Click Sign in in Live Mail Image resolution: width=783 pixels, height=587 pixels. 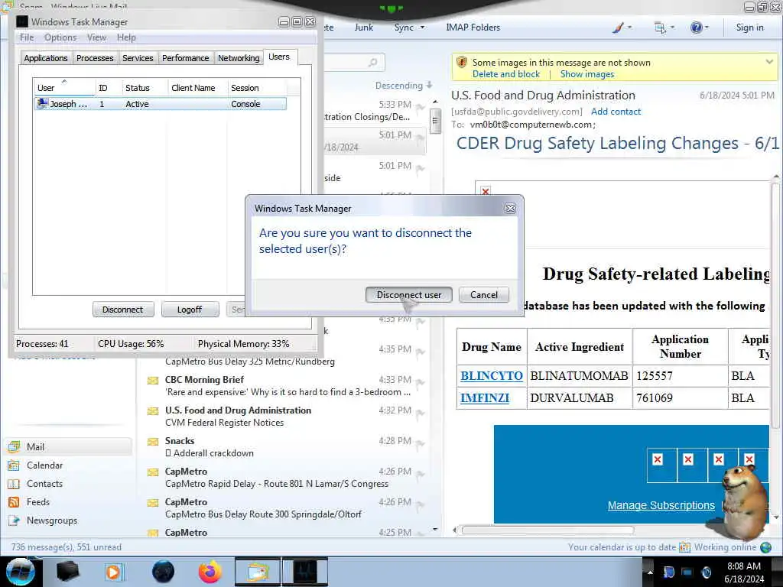coord(749,28)
